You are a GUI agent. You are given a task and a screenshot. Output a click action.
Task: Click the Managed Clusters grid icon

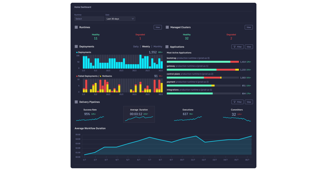(x=167, y=27)
